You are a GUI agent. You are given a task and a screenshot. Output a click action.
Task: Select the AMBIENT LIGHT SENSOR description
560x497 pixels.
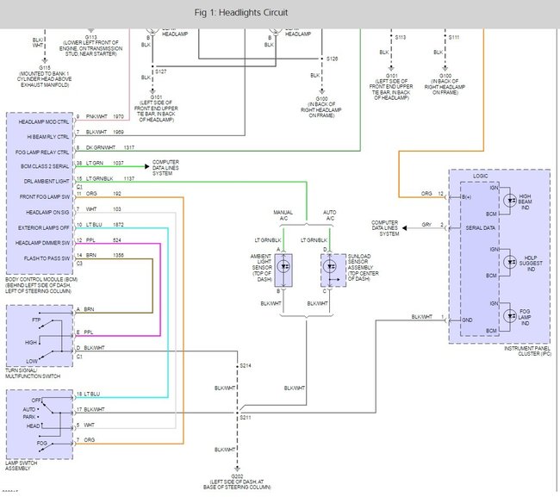(x=262, y=268)
